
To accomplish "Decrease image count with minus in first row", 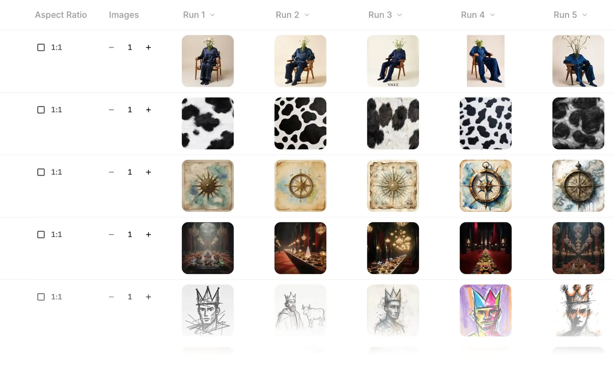I will coord(111,48).
